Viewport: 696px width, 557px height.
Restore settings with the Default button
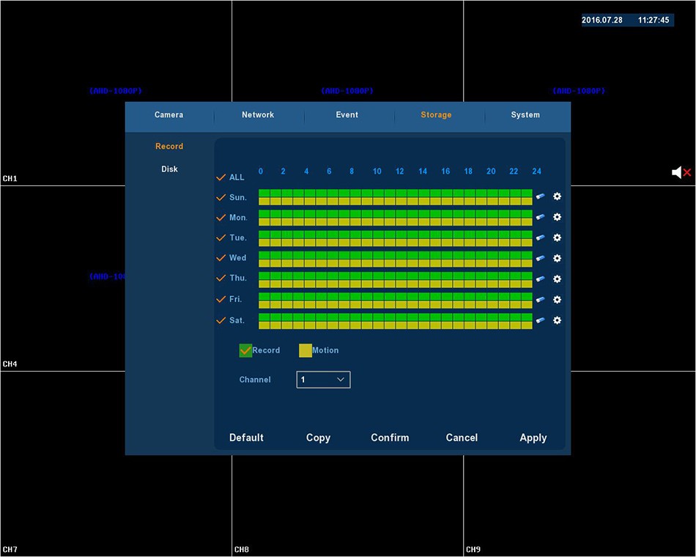tap(246, 438)
